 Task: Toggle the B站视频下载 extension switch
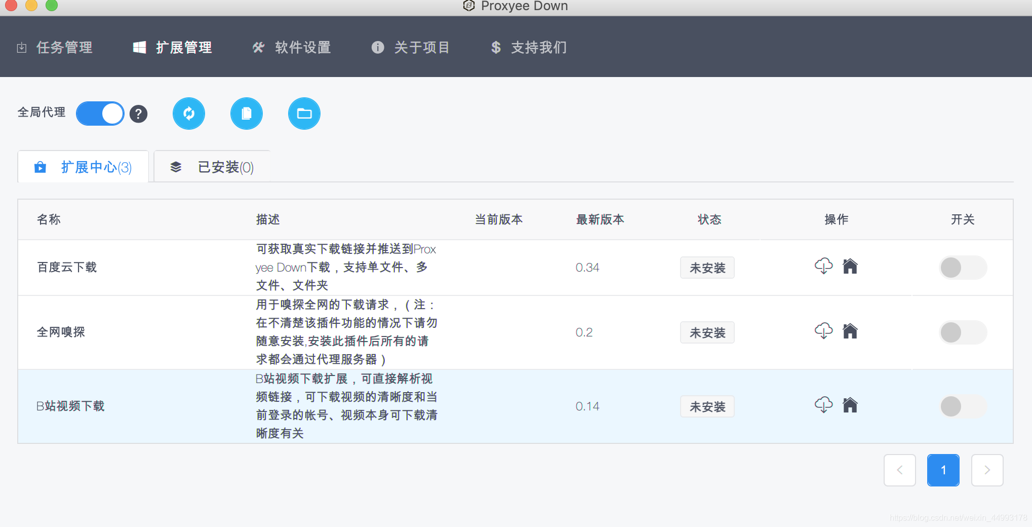point(963,406)
